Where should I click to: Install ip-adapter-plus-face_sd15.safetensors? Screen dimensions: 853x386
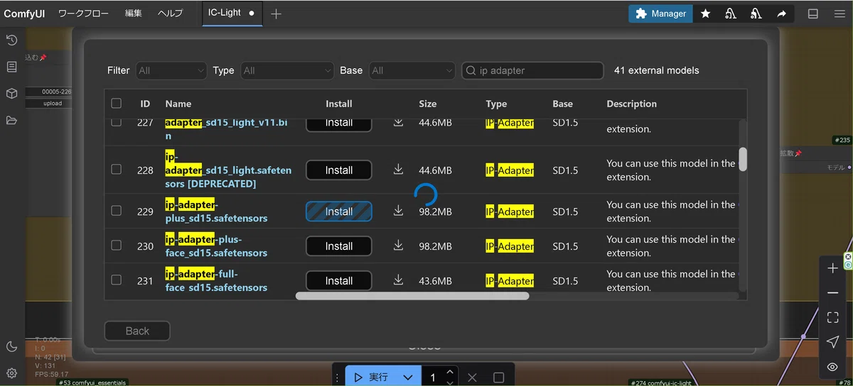pyautogui.click(x=339, y=246)
